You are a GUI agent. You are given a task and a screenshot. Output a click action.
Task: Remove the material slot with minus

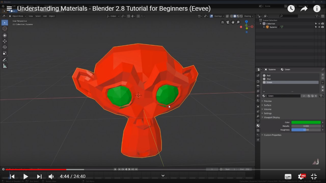click(x=323, y=78)
